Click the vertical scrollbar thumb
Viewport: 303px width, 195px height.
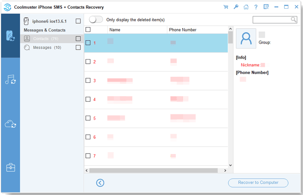[230, 38]
